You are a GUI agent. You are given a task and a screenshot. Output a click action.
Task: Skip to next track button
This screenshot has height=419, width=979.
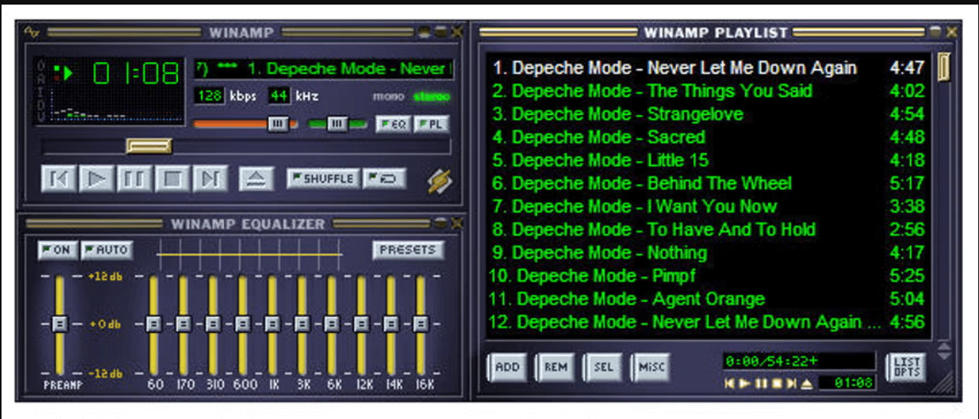pyautogui.click(x=209, y=180)
